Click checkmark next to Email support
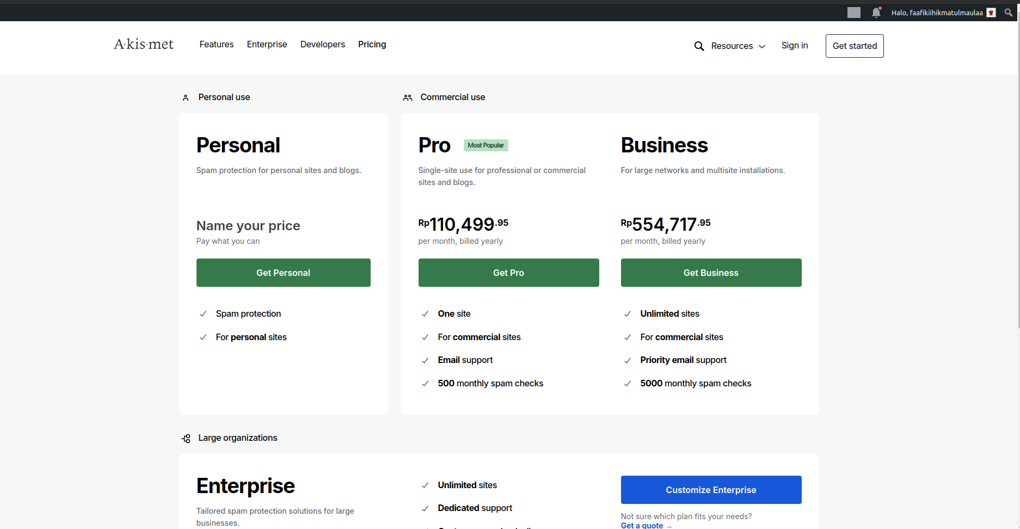The width and height of the screenshot is (1020, 529). (x=425, y=360)
